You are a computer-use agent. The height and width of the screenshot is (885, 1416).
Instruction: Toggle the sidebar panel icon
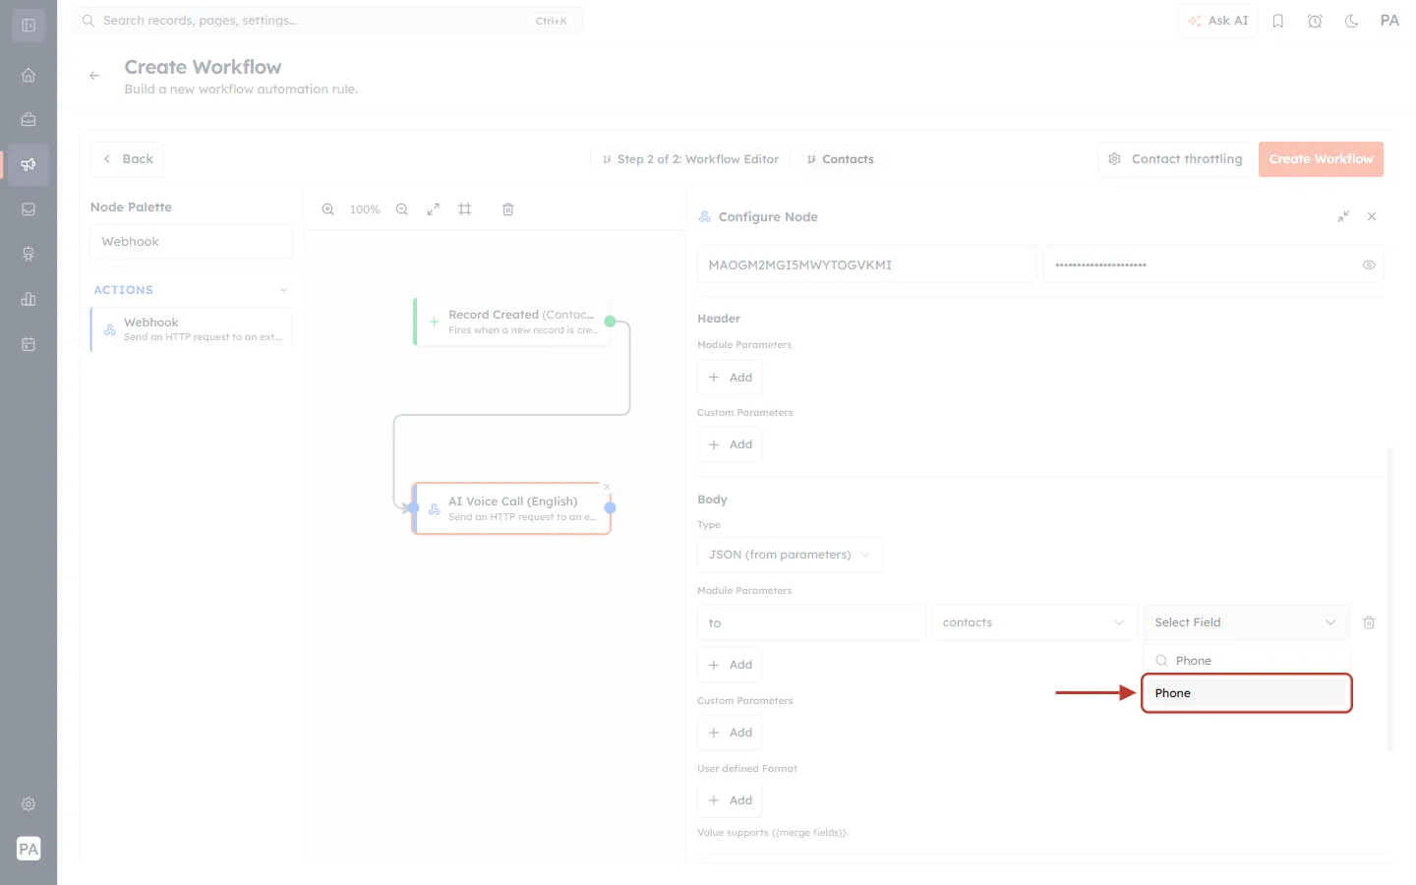tap(29, 26)
